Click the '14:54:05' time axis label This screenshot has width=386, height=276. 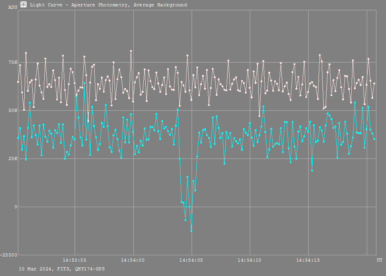191,260
